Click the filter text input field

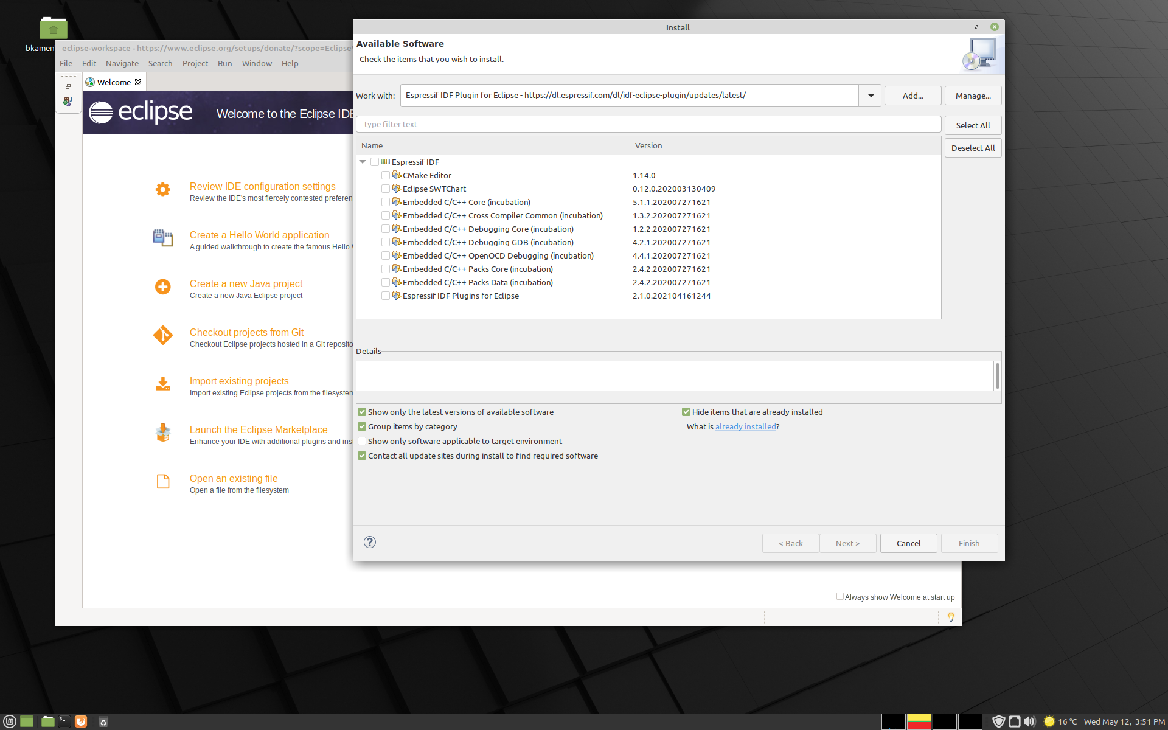[647, 123]
